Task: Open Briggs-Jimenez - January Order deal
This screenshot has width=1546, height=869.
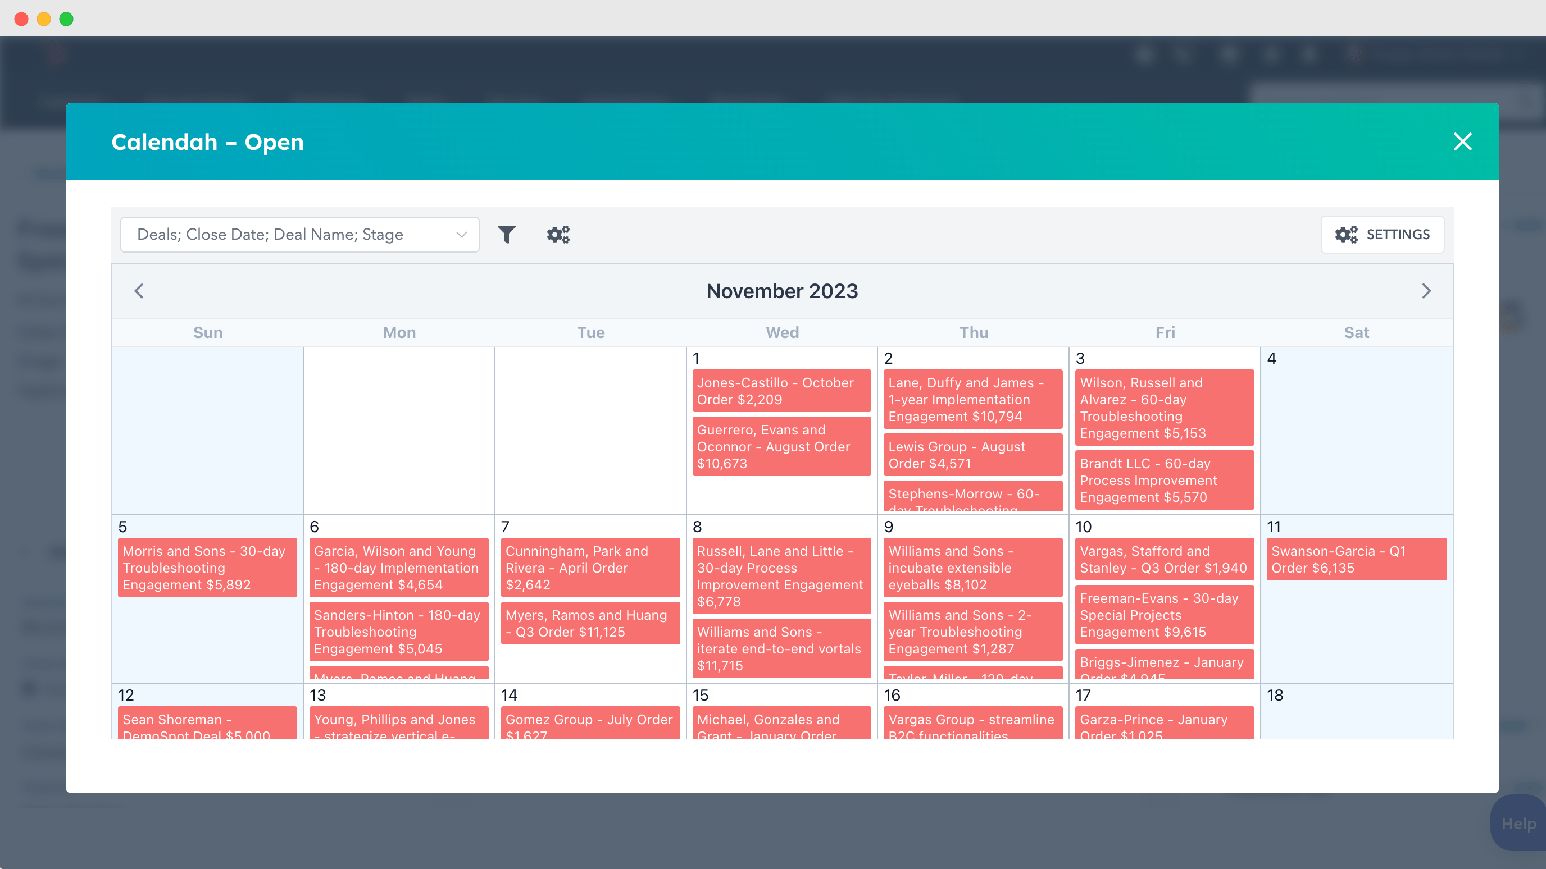Action: click(1165, 665)
